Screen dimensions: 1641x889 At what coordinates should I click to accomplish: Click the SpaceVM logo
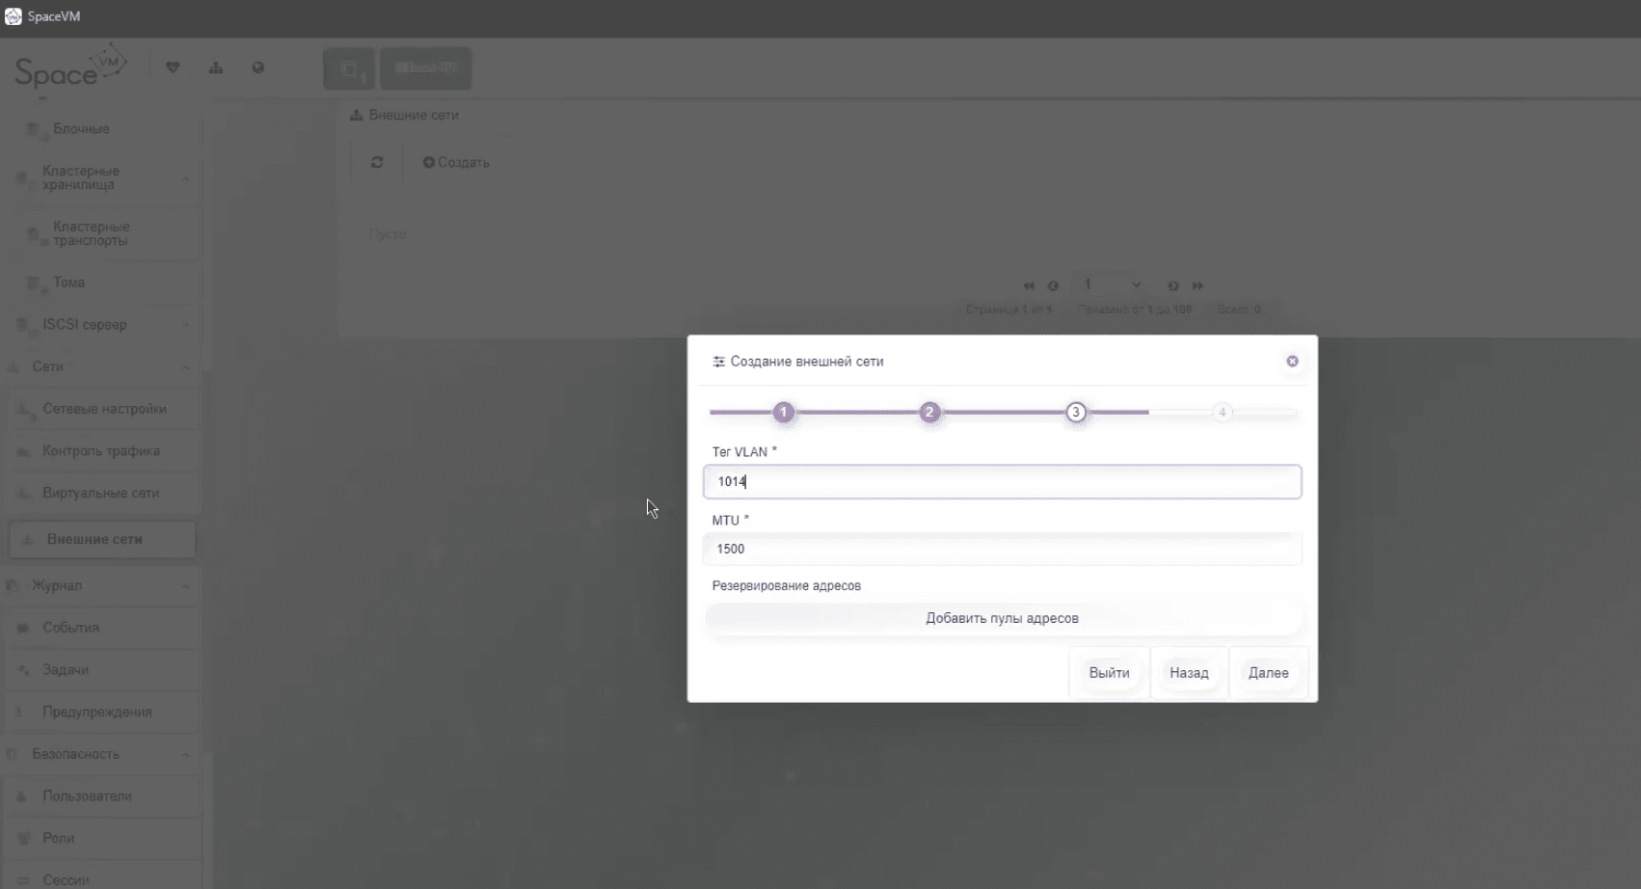(x=69, y=67)
